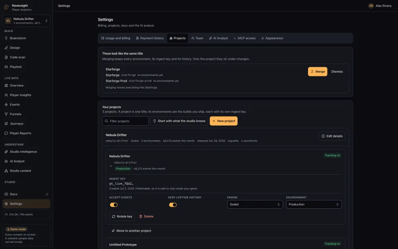Click the Playtest gamepad icon
The image size is (398, 249).
pyautogui.click(x=6, y=67)
